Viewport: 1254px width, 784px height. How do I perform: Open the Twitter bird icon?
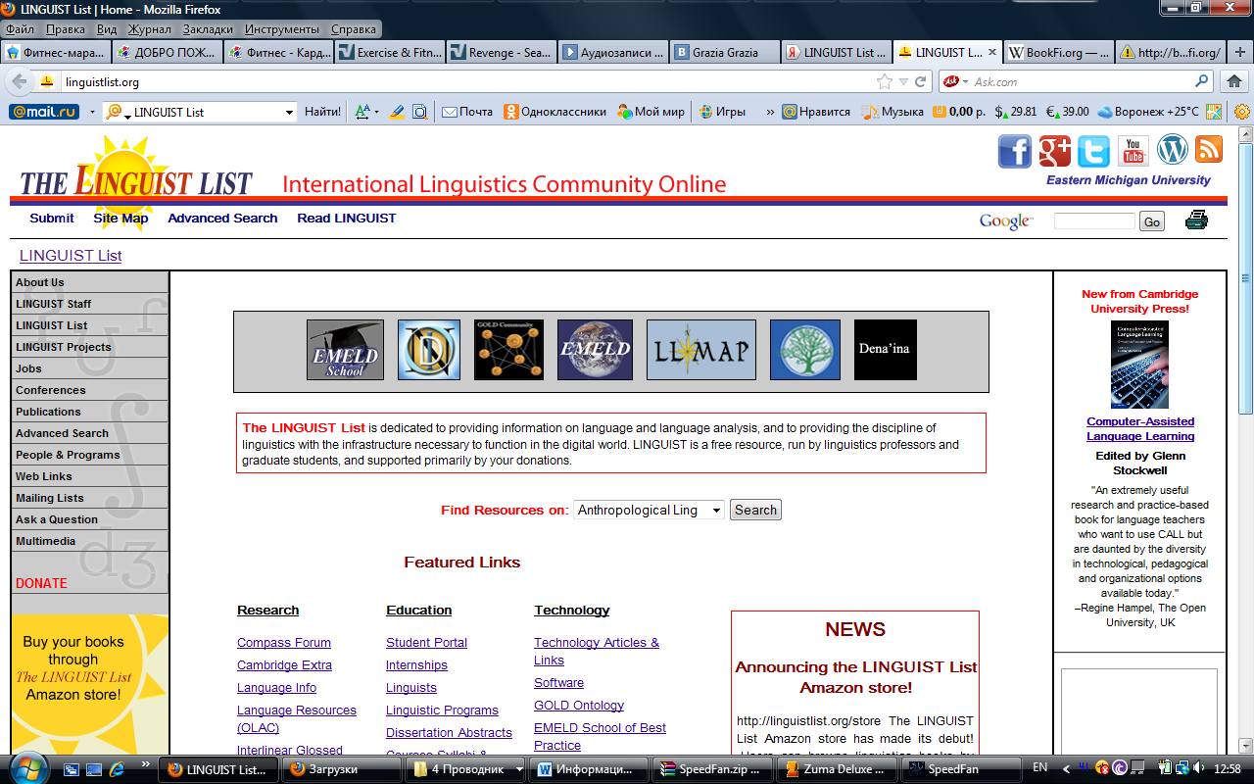coord(1093,151)
